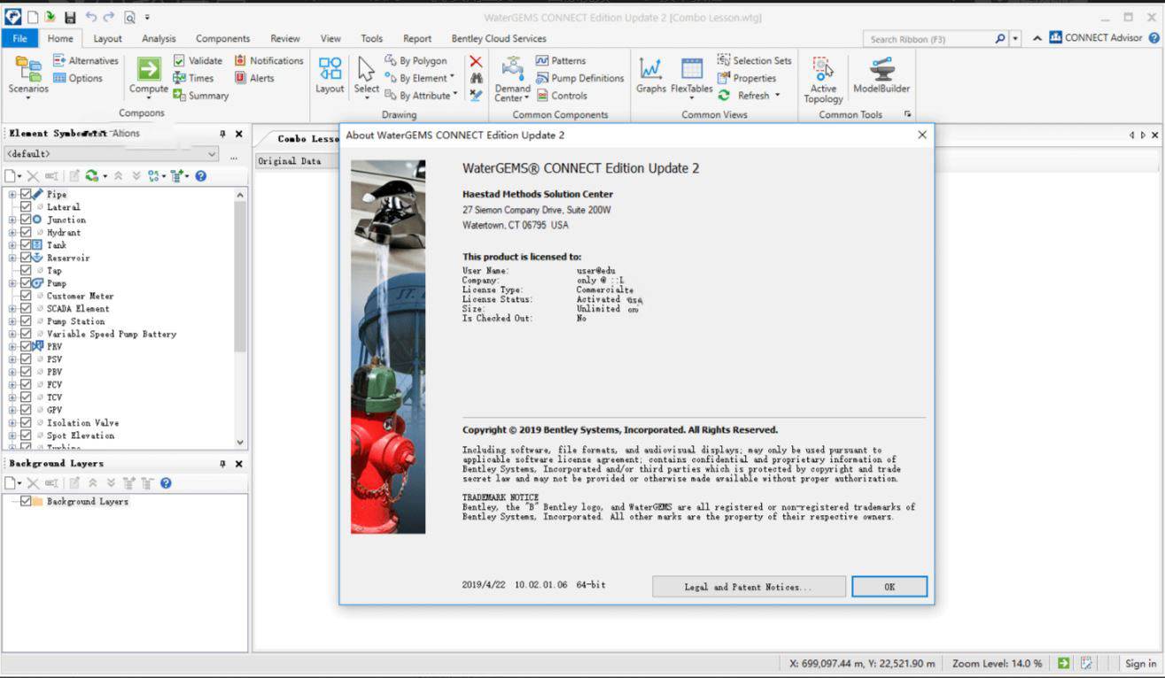This screenshot has width=1165, height=678.
Task: Open the Demand Center
Action: click(512, 80)
